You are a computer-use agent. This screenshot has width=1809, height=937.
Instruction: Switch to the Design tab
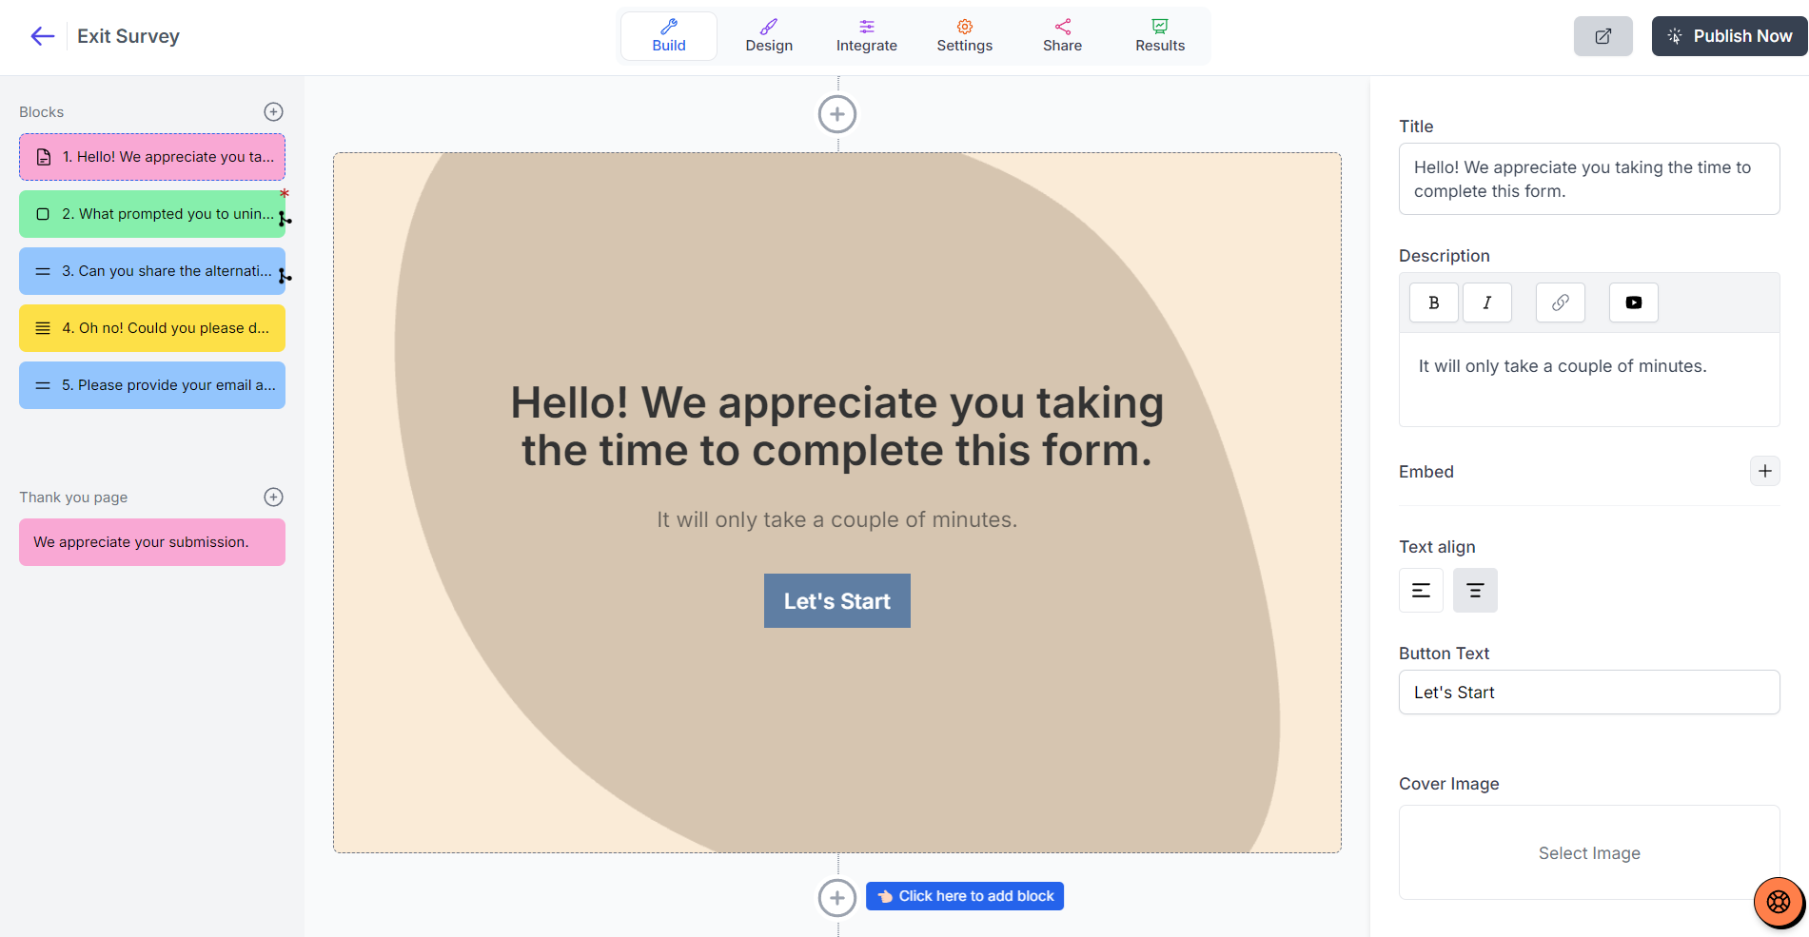point(769,35)
